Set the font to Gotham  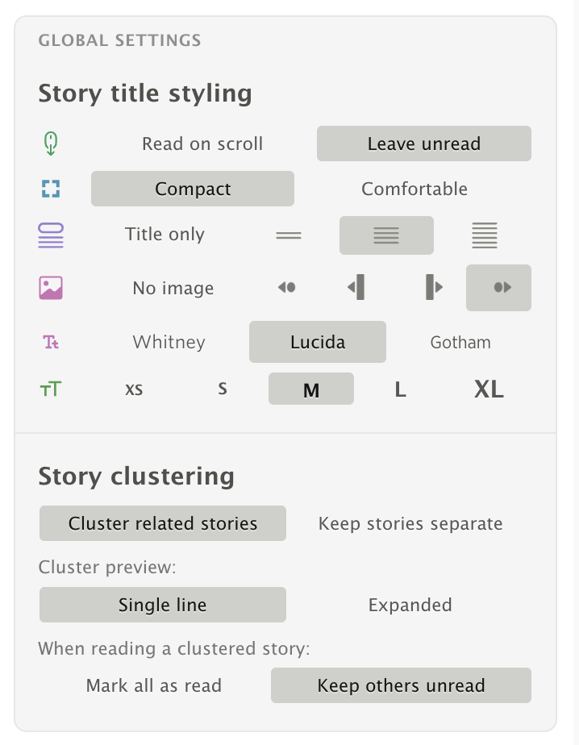tap(460, 342)
